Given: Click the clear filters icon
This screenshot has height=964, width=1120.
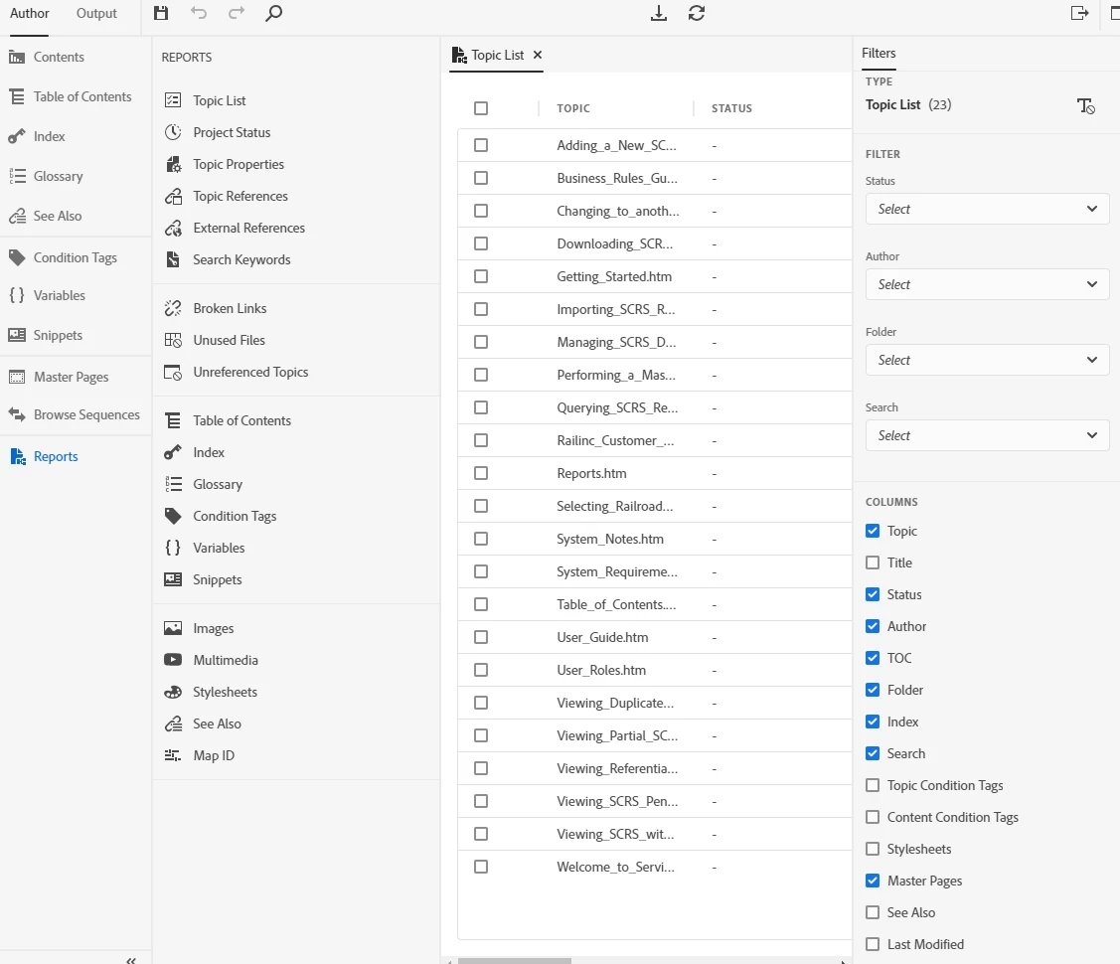Looking at the screenshot, I should tap(1085, 106).
